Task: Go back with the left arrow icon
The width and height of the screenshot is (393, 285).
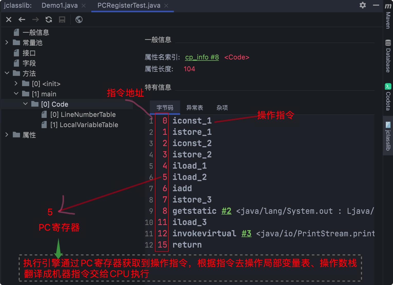Action: pos(22,19)
